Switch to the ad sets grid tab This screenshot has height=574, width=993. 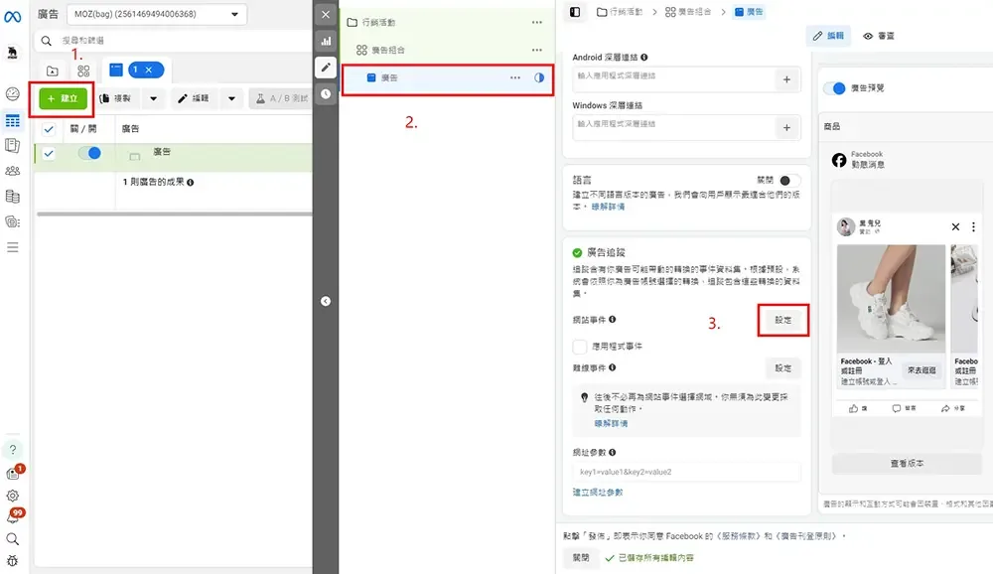click(x=83, y=71)
